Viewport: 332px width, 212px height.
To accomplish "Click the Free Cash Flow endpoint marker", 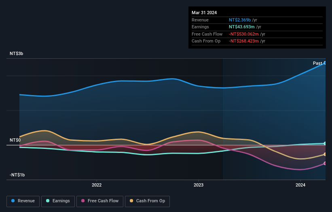I will pos(325,163).
